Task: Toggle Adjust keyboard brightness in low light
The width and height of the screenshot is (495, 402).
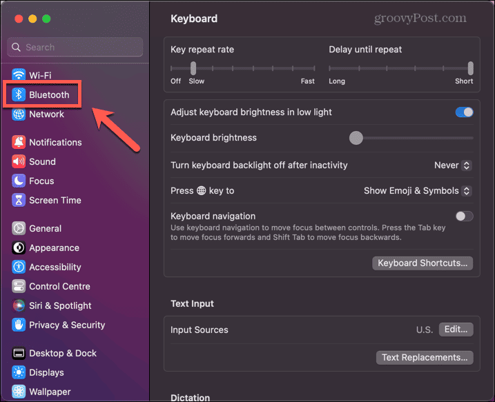Action: coord(464,112)
